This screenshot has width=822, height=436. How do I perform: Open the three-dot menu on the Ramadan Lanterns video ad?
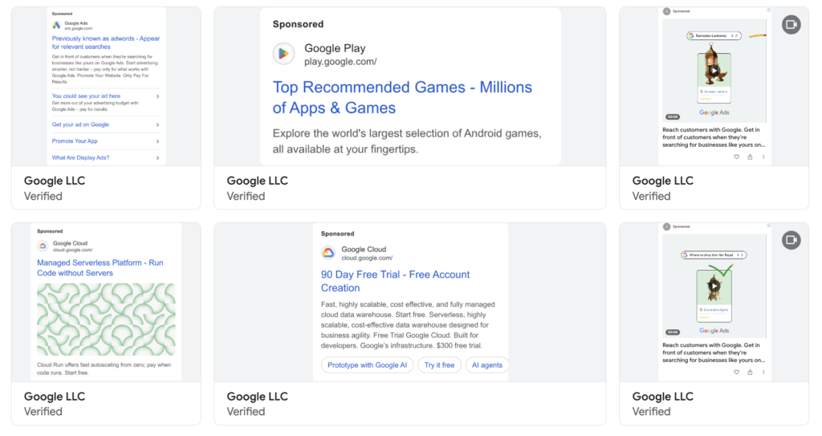[763, 157]
